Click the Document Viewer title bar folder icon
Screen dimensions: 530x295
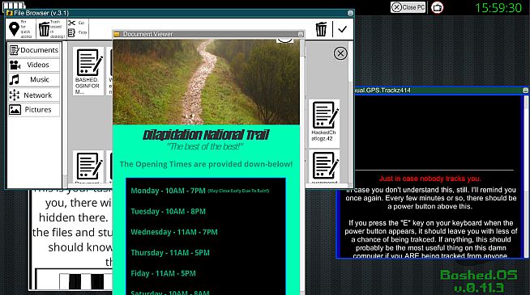click(x=117, y=34)
